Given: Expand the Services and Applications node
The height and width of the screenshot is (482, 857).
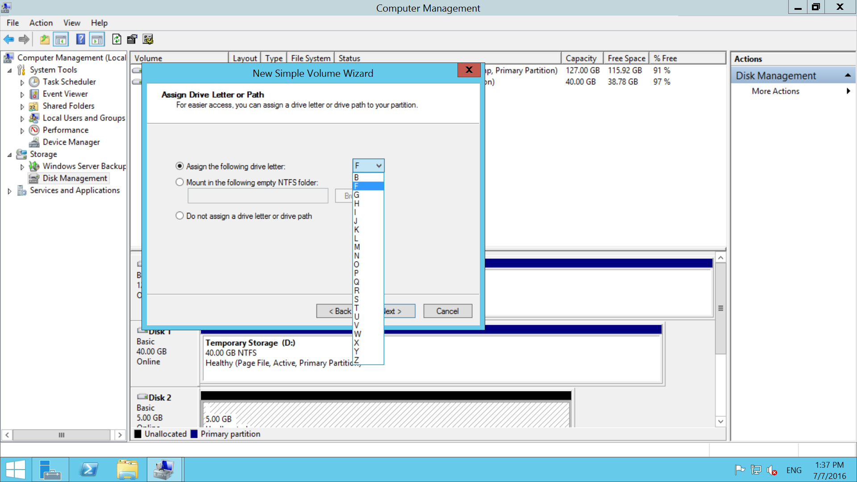Looking at the screenshot, I should point(9,191).
